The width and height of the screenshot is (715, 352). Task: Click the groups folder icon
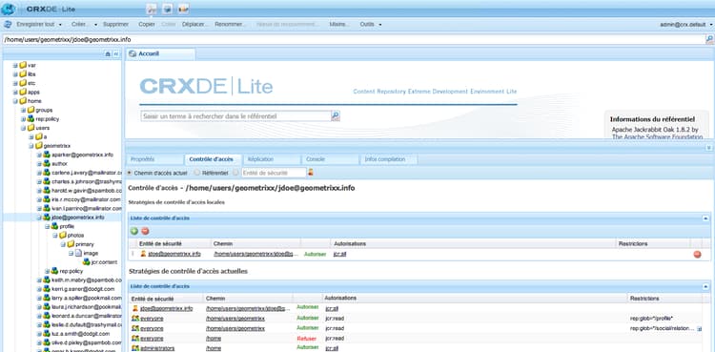coord(31,110)
